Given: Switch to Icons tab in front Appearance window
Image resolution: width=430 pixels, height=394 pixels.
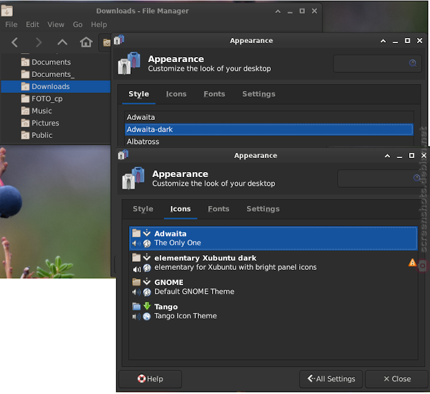Looking at the screenshot, I should tap(181, 209).
